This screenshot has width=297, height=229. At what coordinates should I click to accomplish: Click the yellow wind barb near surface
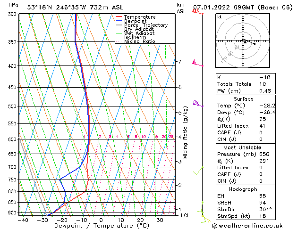(205, 219)
